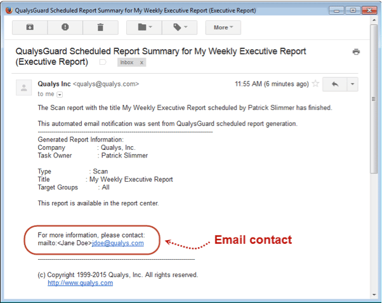The image size is (382, 303).
Task: Click the scrollbar up arrow
Action: click(x=374, y=20)
